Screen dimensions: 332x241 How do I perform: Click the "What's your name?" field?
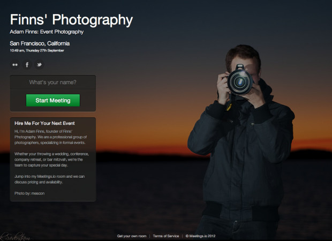point(52,82)
